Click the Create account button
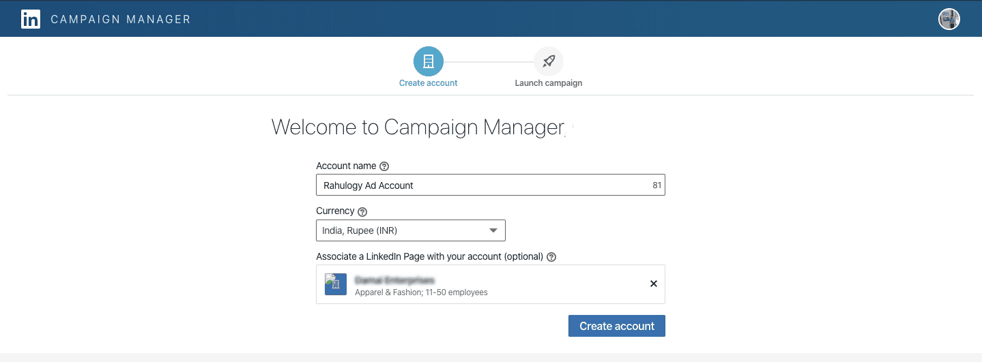This screenshot has width=982, height=362. coord(617,326)
